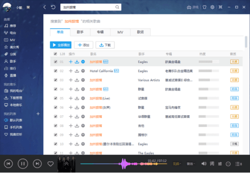Download song 02 Hotel California
Screen dimensions: 250x173
[x=77, y=71]
